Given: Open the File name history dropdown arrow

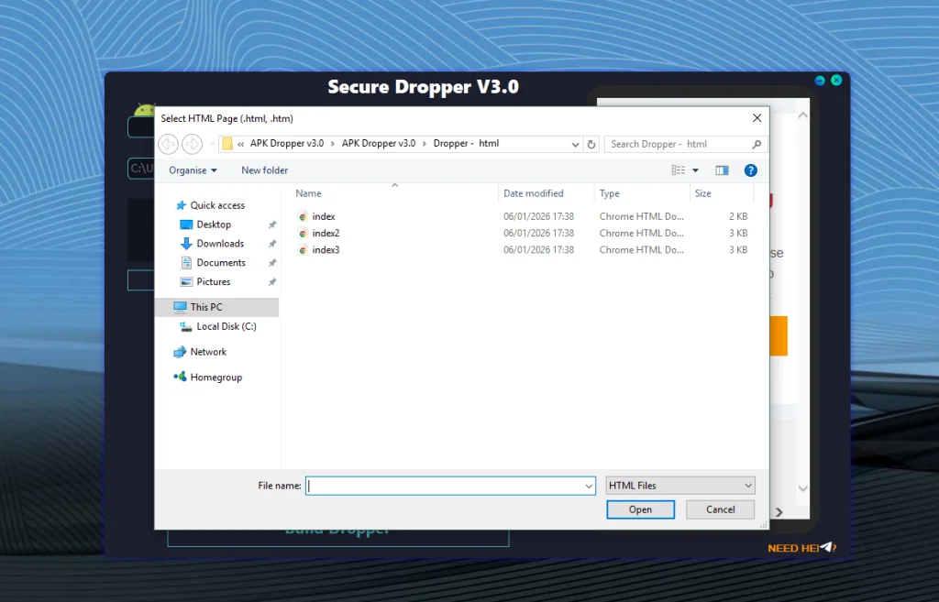Looking at the screenshot, I should 587,485.
